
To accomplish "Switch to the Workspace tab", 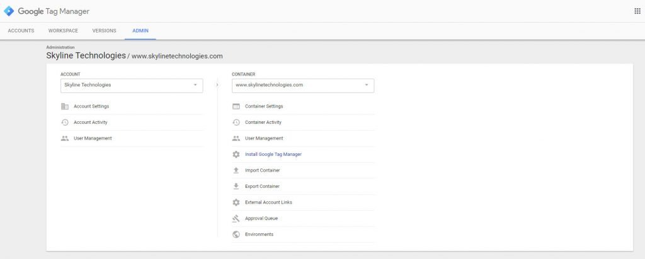I will 63,31.
